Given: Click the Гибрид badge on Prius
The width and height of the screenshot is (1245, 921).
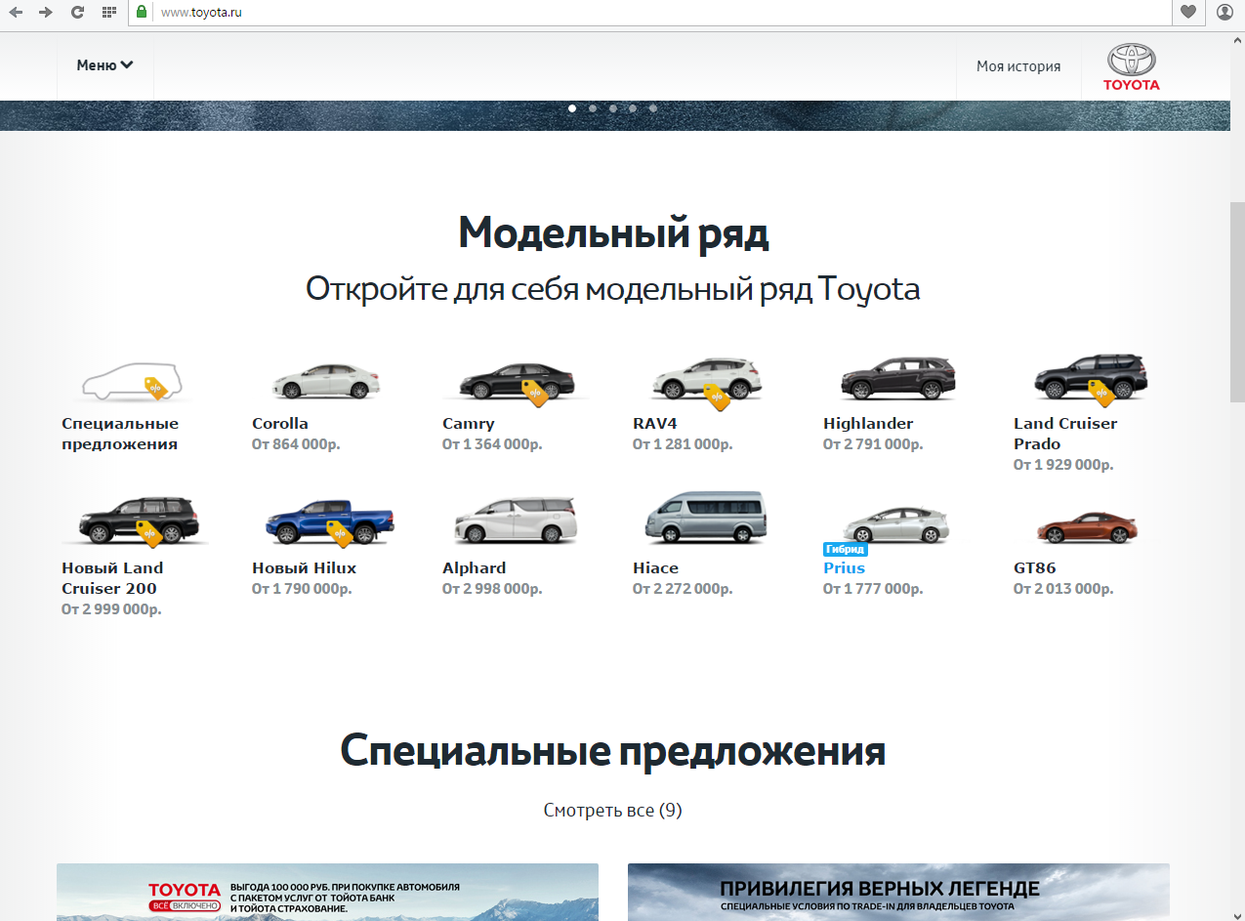Looking at the screenshot, I should pyautogui.click(x=845, y=550).
